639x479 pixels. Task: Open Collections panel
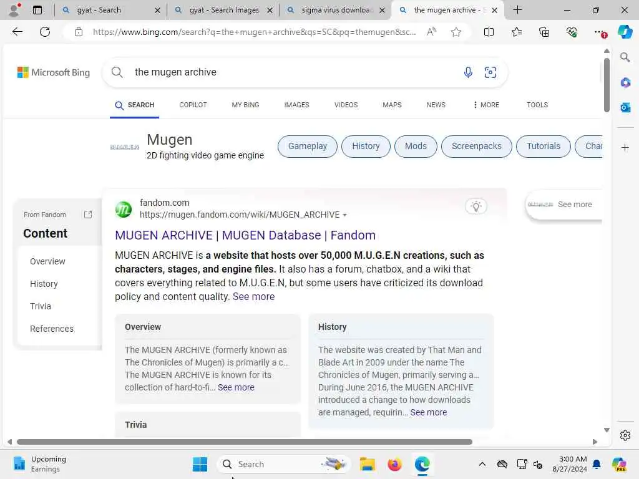(544, 32)
